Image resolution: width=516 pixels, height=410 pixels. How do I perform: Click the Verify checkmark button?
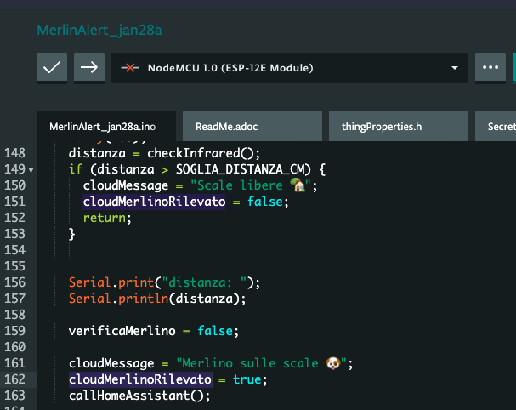click(x=52, y=67)
